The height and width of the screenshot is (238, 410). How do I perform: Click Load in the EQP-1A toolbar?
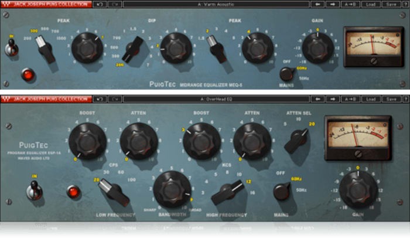pyautogui.click(x=371, y=99)
